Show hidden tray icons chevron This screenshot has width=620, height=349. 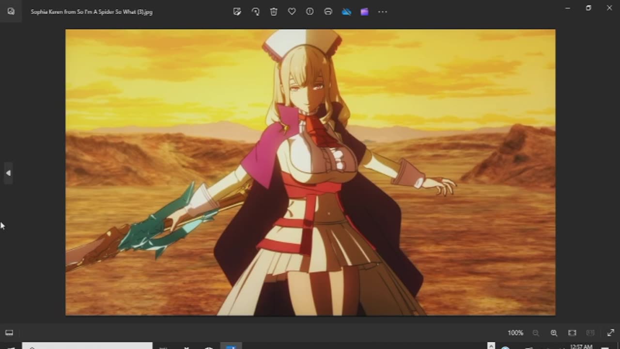(491, 346)
